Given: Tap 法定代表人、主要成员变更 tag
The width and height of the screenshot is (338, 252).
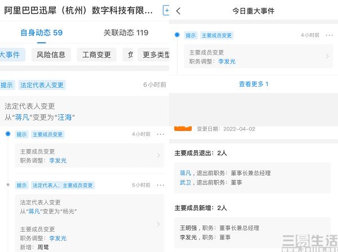Looking at the screenshot, I should 63,185.
